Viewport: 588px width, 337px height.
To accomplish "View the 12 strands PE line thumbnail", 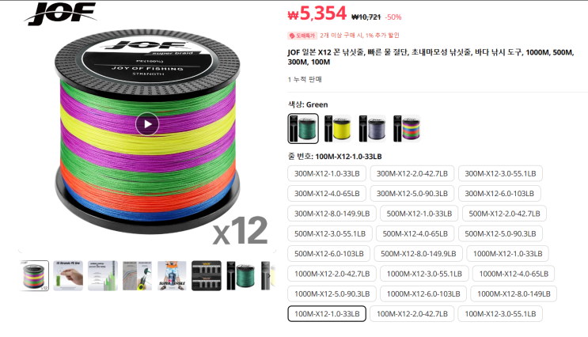I will coord(68,276).
